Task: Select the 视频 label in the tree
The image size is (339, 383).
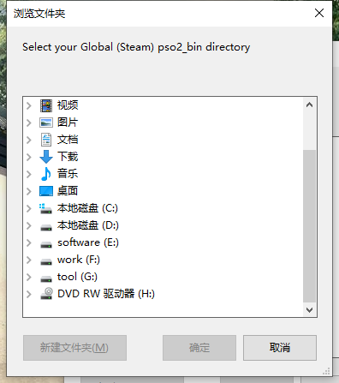Action: 68,105
